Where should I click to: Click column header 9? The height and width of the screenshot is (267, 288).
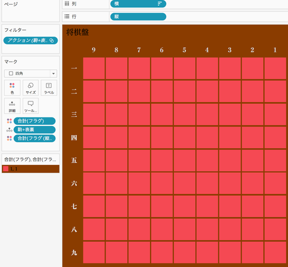94,50
